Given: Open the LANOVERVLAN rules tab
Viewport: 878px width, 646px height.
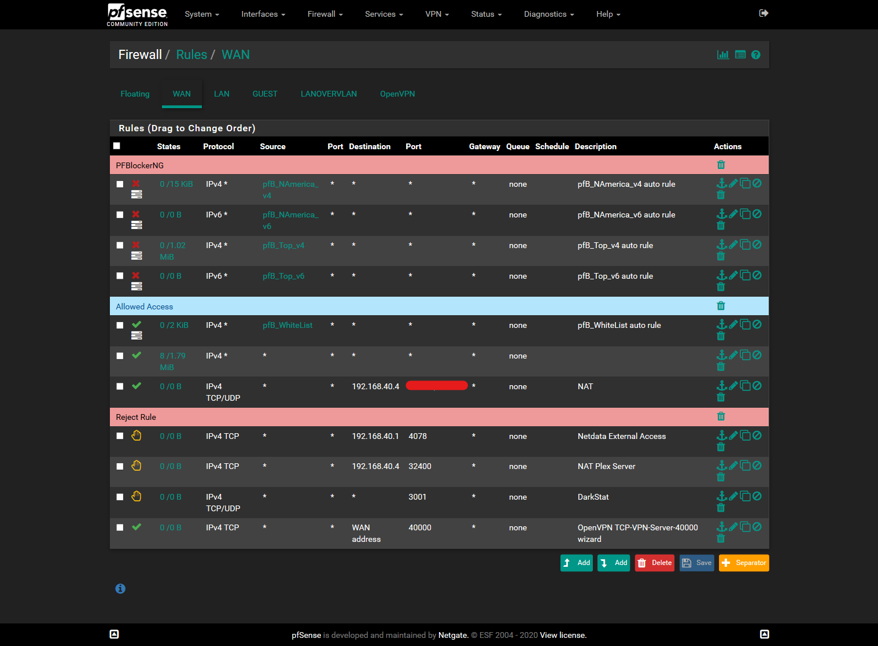Looking at the screenshot, I should pos(329,94).
